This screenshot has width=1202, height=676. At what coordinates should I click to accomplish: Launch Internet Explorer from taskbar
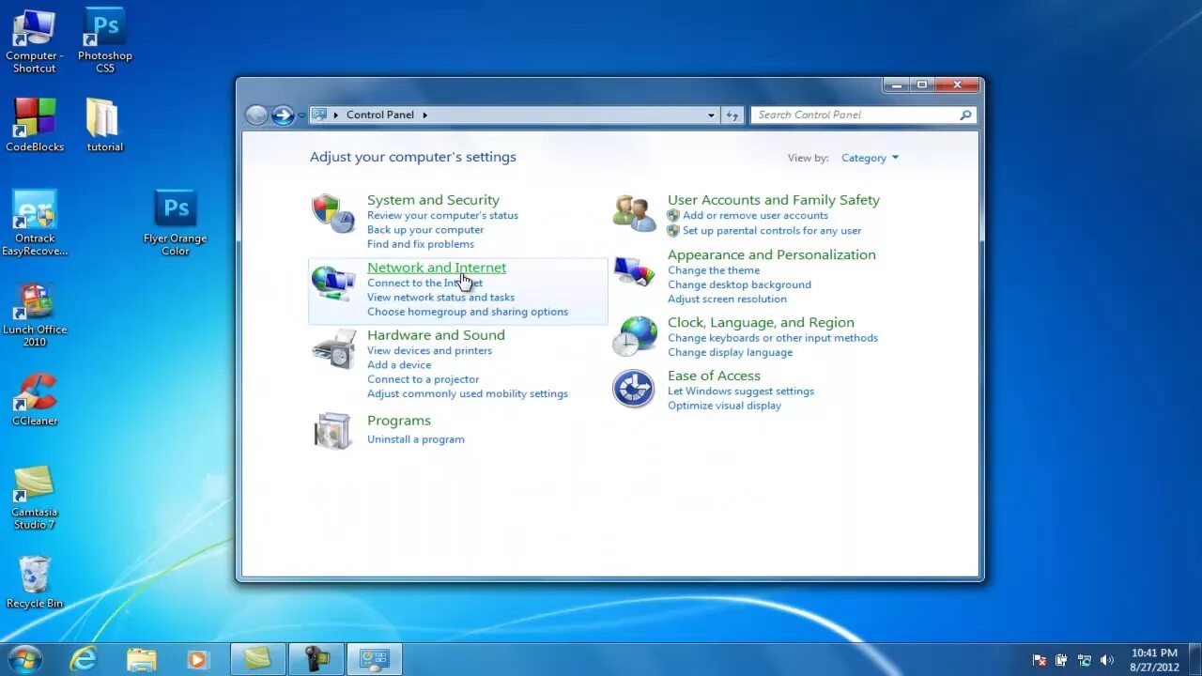point(84,659)
